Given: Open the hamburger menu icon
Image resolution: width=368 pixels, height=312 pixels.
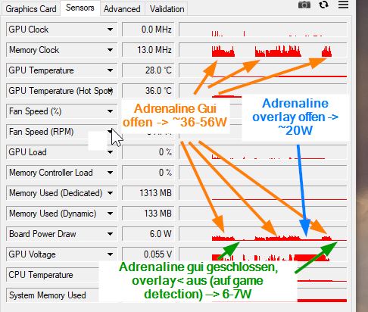Looking at the screenshot, I should click(343, 5).
